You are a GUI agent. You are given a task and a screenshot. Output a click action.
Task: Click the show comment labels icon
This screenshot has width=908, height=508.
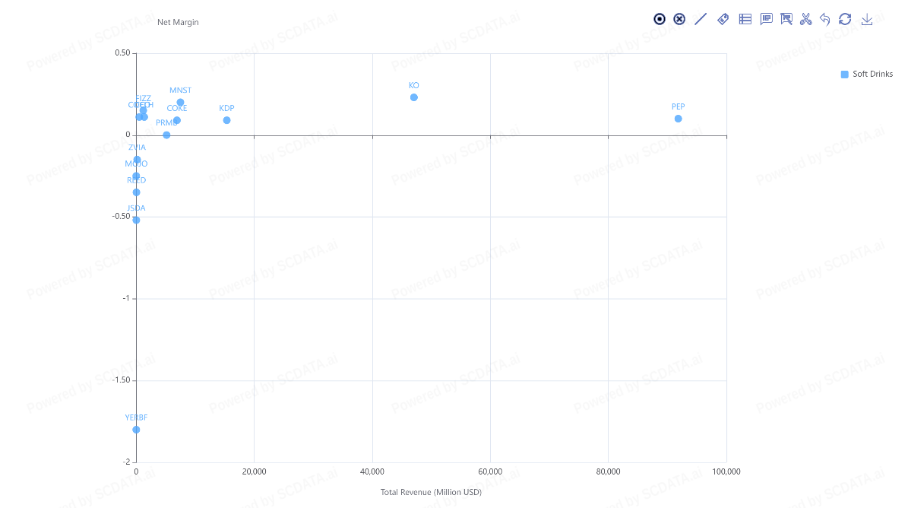(x=766, y=19)
